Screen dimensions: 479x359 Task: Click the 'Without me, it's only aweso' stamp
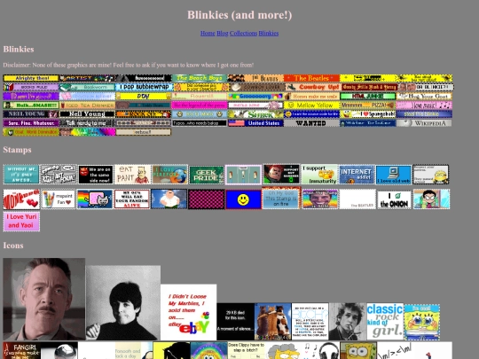click(21, 175)
